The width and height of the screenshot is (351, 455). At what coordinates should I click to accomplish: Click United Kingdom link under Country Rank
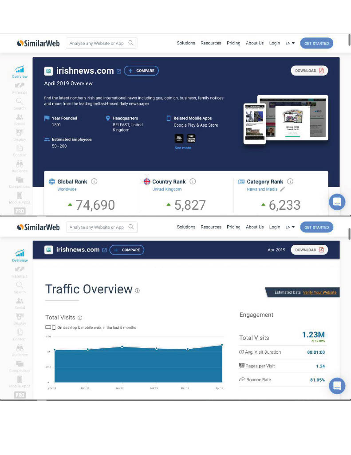point(167,189)
